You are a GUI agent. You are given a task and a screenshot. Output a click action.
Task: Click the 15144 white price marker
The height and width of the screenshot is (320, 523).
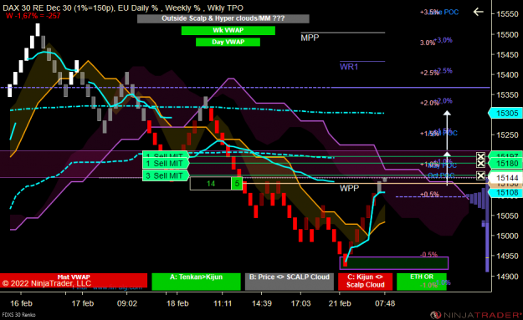click(x=505, y=178)
